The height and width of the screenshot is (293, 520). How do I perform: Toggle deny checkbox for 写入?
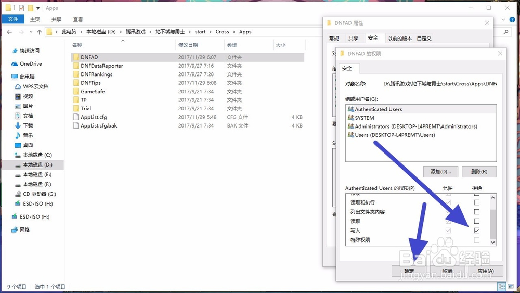(x=476, y=231)
